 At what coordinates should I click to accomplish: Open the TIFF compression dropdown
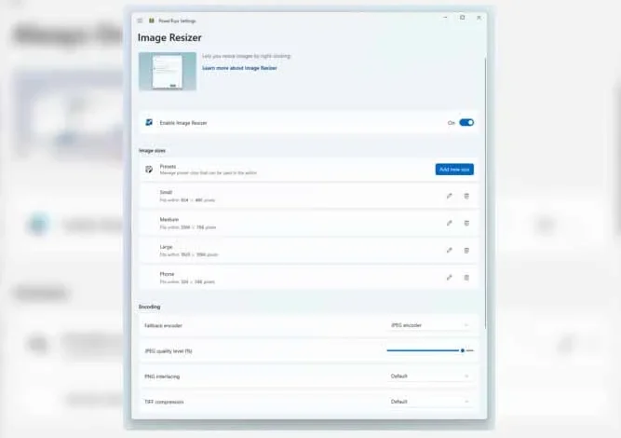pyautogui.click(x=430, y=402)
